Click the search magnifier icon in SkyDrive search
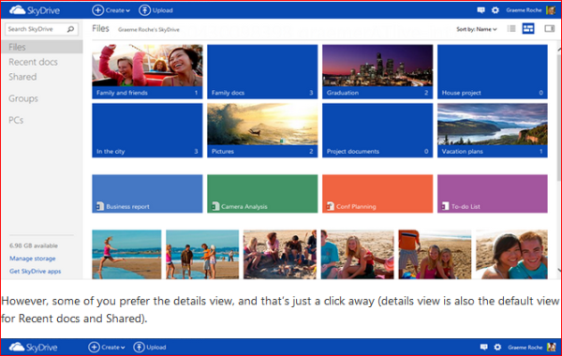The width and height of the screenshot is (562, 356). click(x=70, y=29)
